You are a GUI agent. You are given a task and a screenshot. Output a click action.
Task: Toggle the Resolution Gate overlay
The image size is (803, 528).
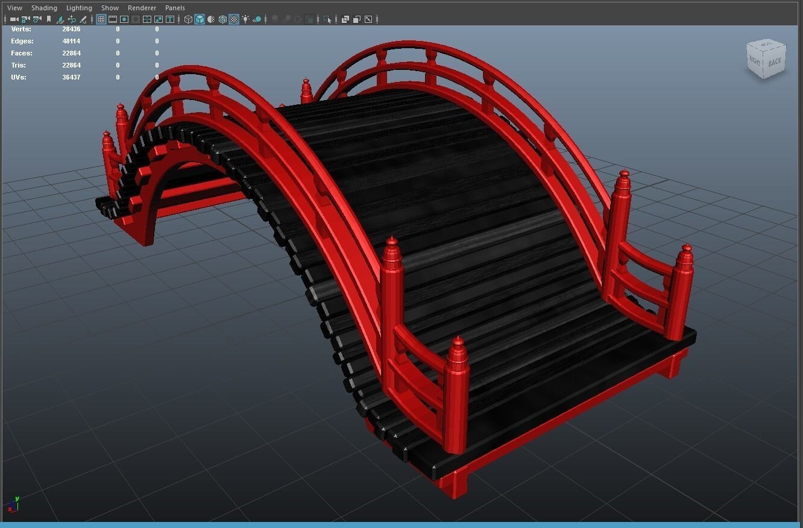124,19
